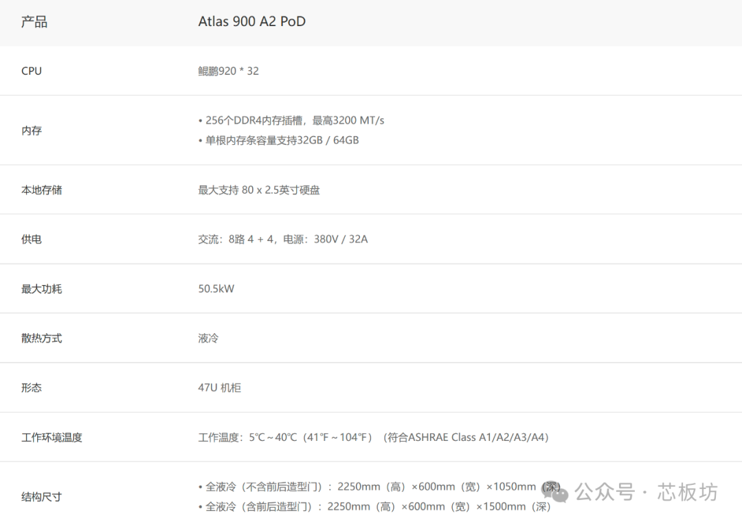The height and width of the screenshot is (522, 742).
Task: Click the 工作环境温度 row label
Action: point(52,438)
